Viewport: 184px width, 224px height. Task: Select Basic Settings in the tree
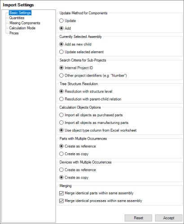click(x=20, y=13)
